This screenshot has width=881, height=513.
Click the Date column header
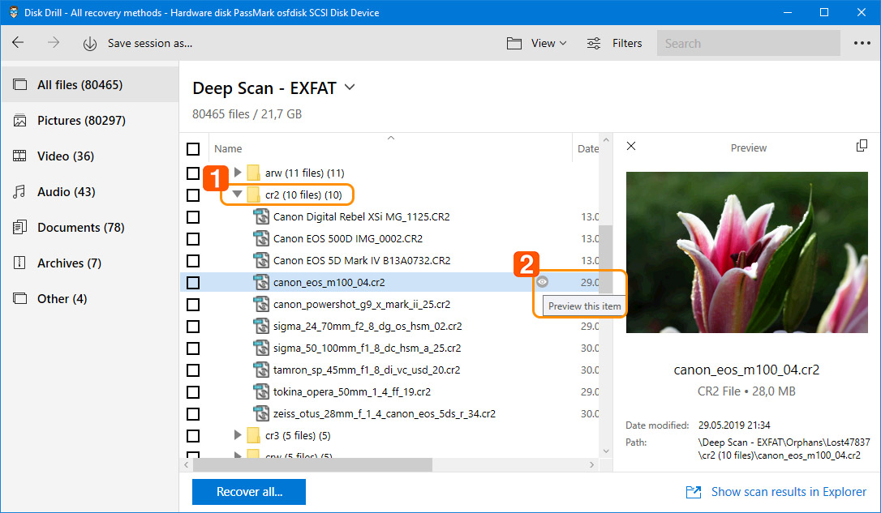tap(587, 149)
